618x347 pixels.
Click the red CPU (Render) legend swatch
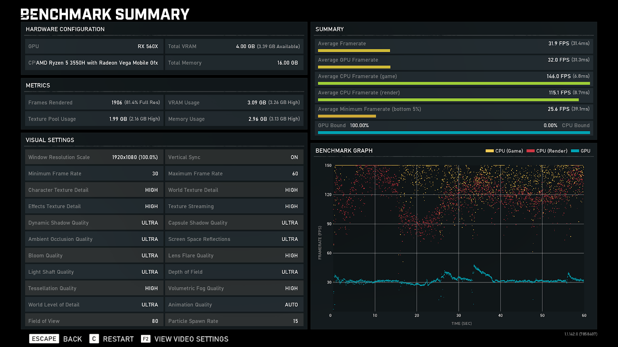pos(531,151)
